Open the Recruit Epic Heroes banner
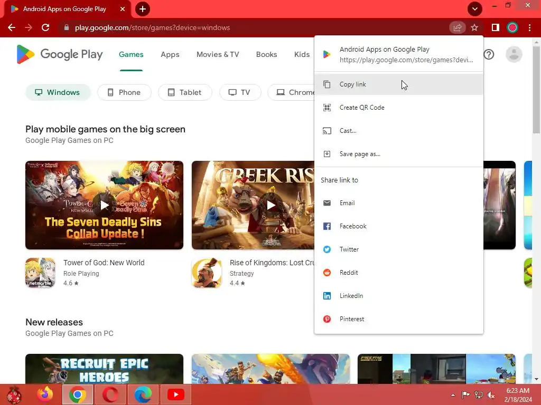The image size is (541, 405). [x=104, y=369]
